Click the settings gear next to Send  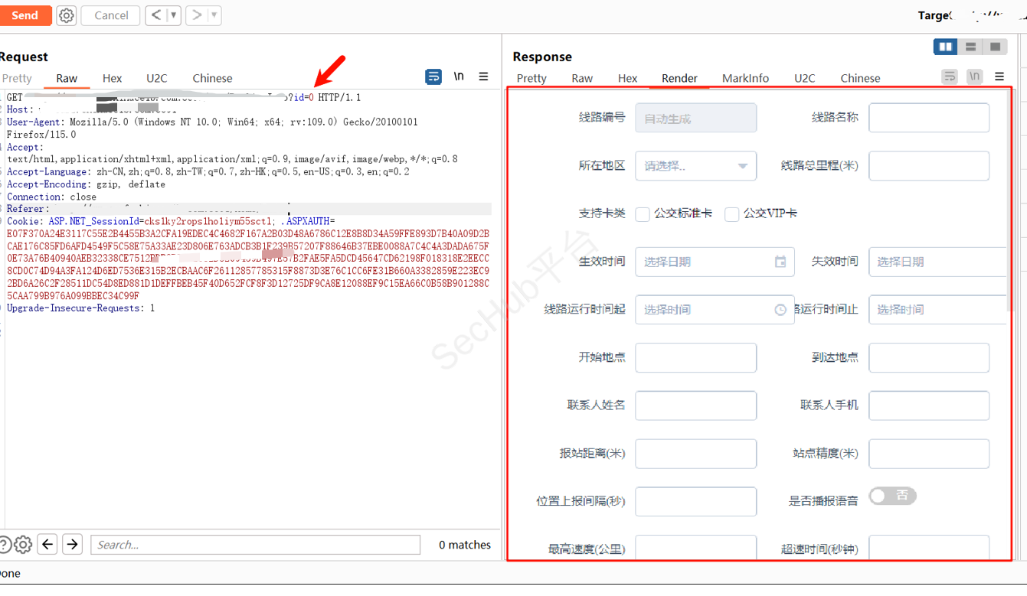pos(67,15)
